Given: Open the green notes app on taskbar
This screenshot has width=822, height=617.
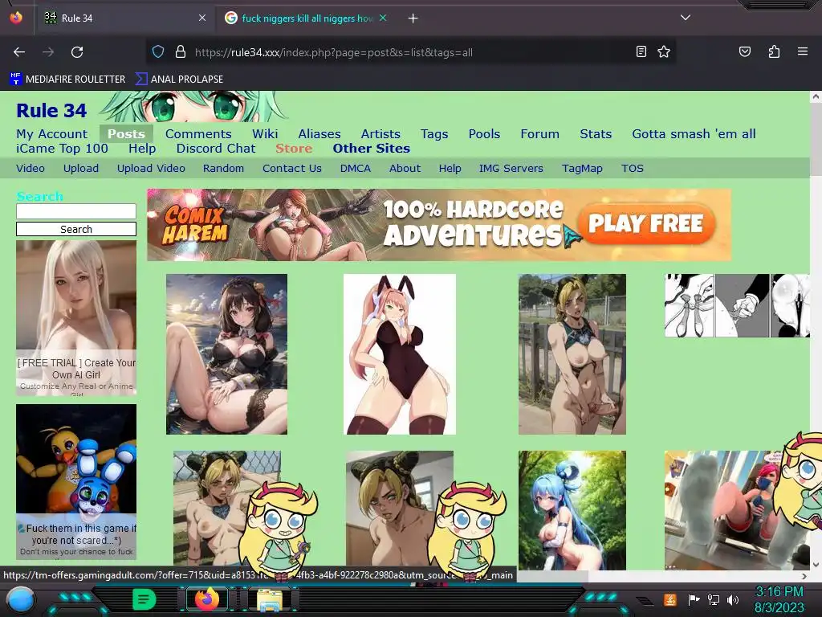Looking at the screenshot, I should [x=144, y=599].
